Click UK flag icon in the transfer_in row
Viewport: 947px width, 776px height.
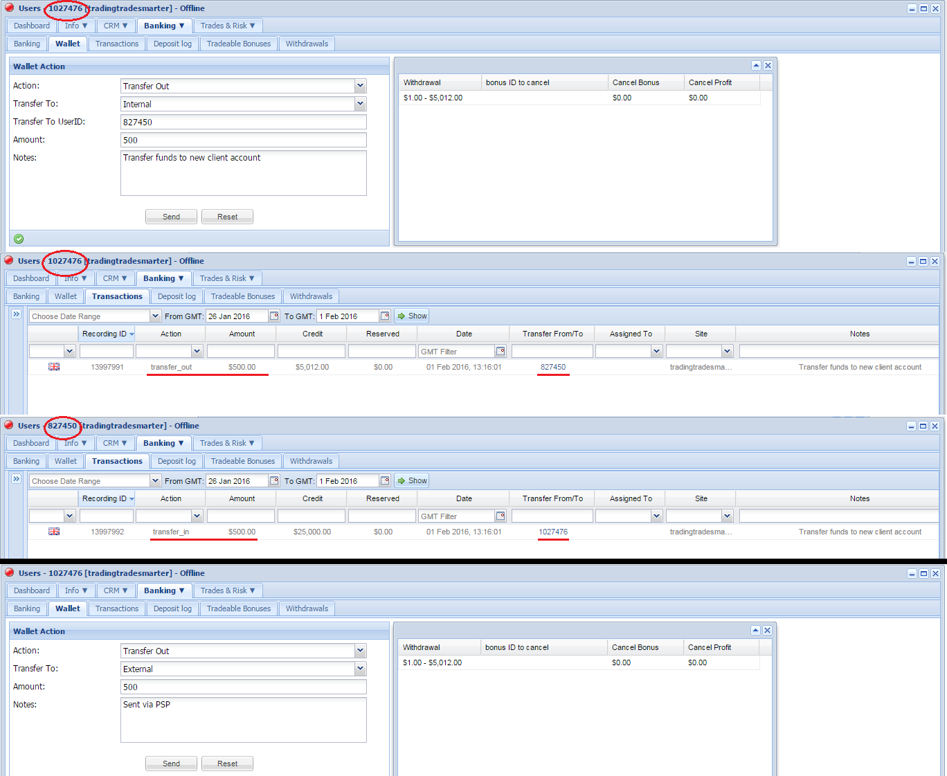tap(54, 532)
